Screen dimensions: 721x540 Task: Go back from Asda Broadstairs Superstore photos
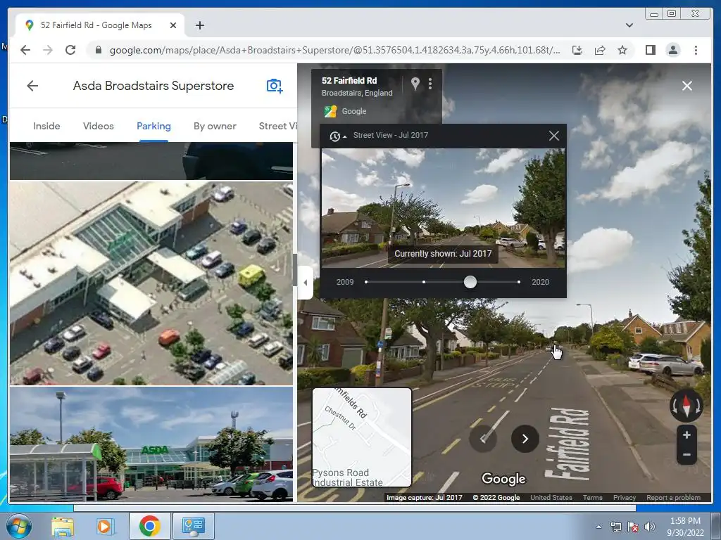click(x=32, y=86)
